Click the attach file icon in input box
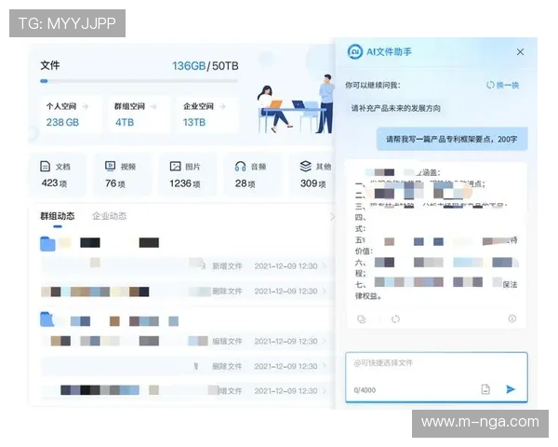 [x=485, y=389]
